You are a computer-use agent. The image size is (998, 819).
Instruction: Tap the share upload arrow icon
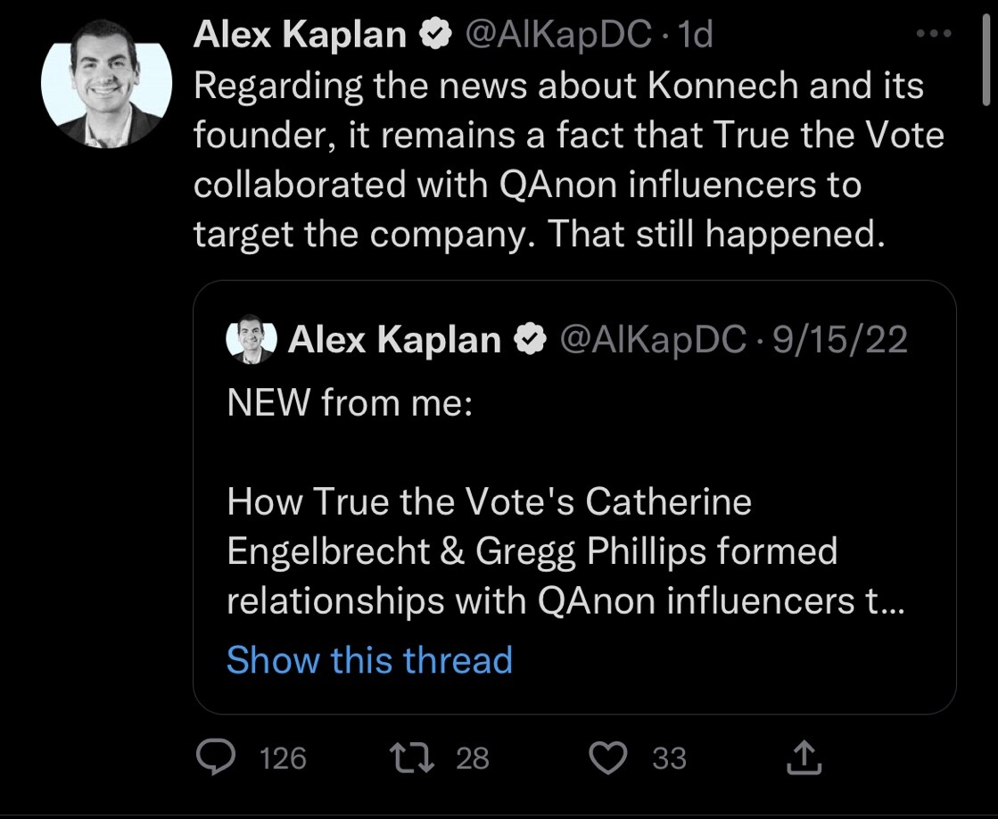click(x=804, y=758)
